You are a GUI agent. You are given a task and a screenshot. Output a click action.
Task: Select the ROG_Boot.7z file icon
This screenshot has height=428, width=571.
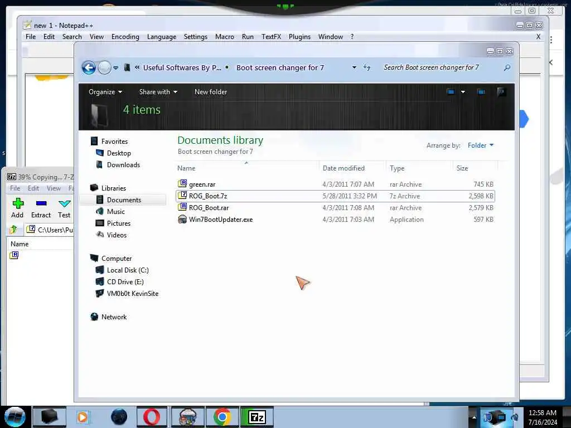pyautogui.click(x=182, y=196)
